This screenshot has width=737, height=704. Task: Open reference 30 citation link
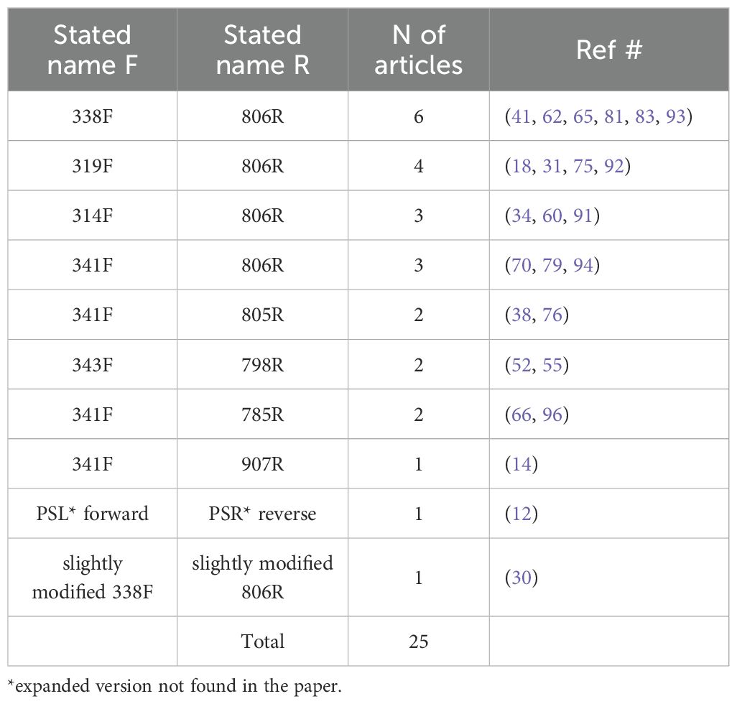click(x=522, y=578)
